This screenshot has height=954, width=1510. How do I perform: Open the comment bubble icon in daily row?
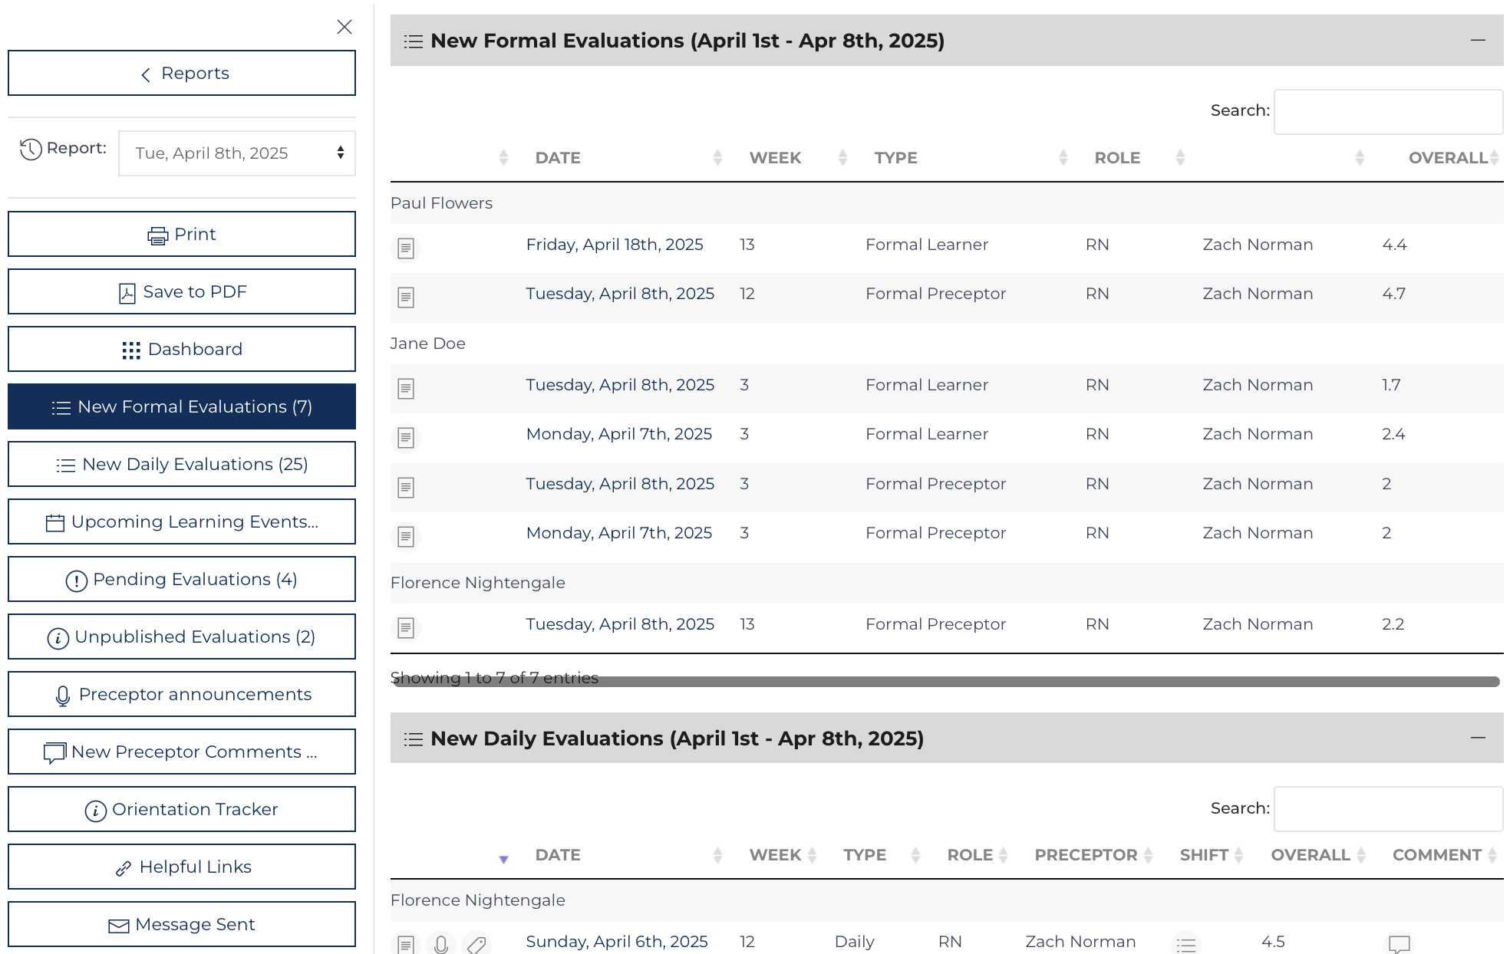(x=1399, y=944)
